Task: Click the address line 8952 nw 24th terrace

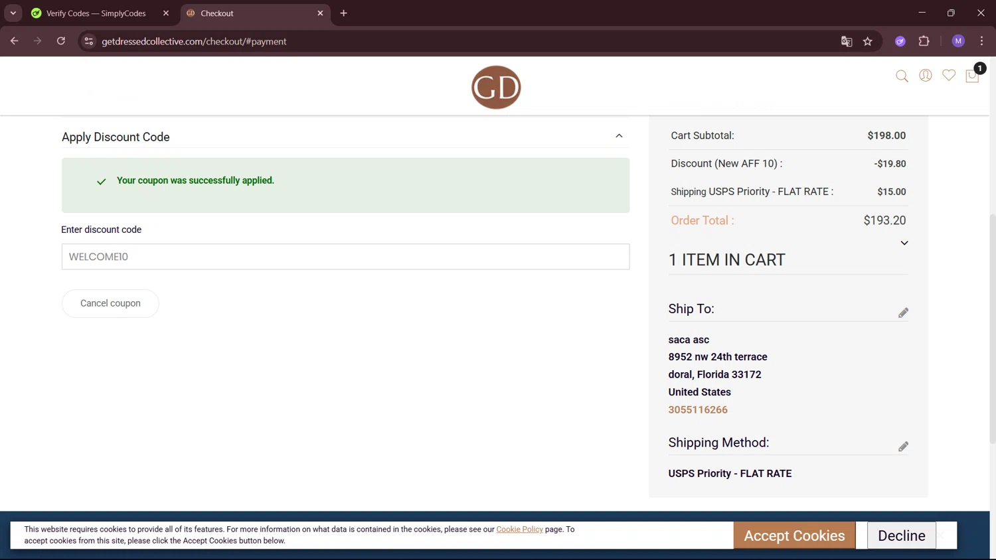Action: pos(718,357)
